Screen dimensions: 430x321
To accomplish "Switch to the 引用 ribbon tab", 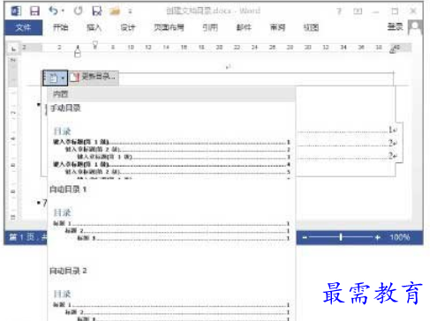I will tap(210, 27).
